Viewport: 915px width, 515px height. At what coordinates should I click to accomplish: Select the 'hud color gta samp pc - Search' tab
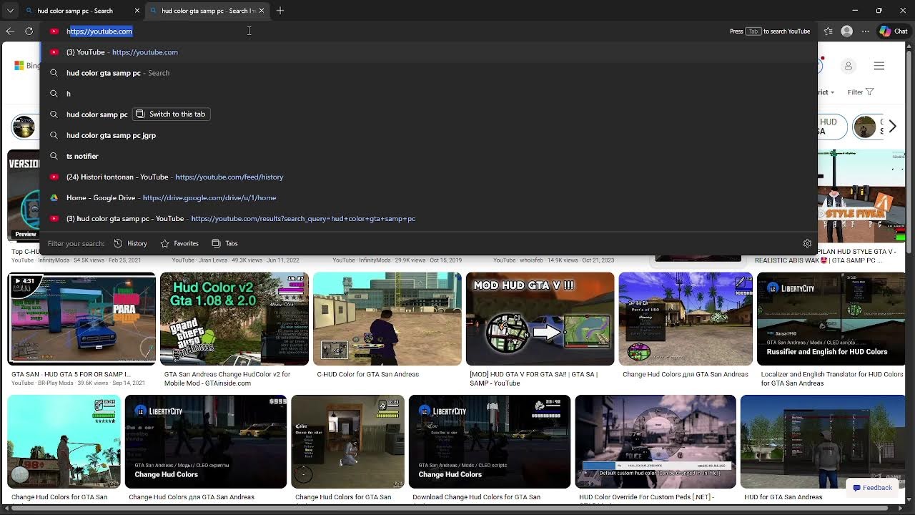point(208,11)
